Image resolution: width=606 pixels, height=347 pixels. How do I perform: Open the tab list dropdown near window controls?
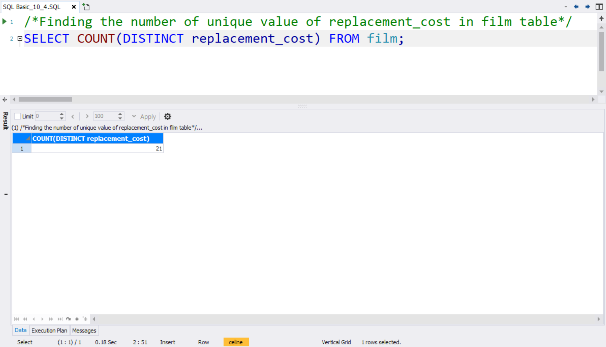[566, 6]
